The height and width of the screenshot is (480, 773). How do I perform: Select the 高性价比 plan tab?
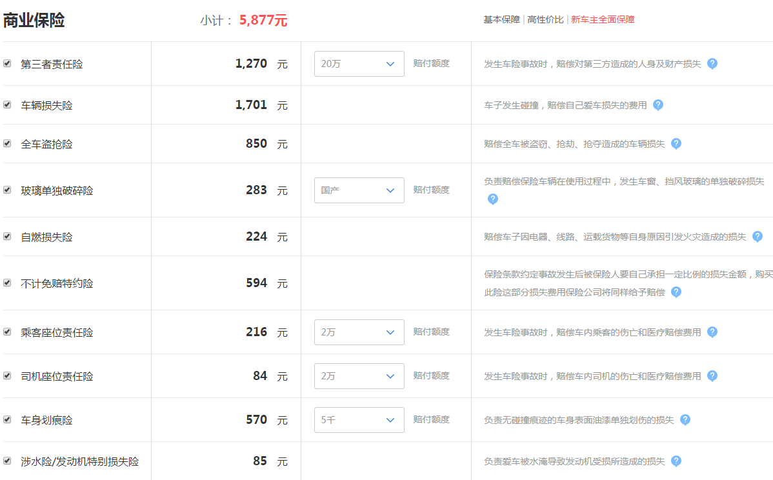tap(545, 20)
